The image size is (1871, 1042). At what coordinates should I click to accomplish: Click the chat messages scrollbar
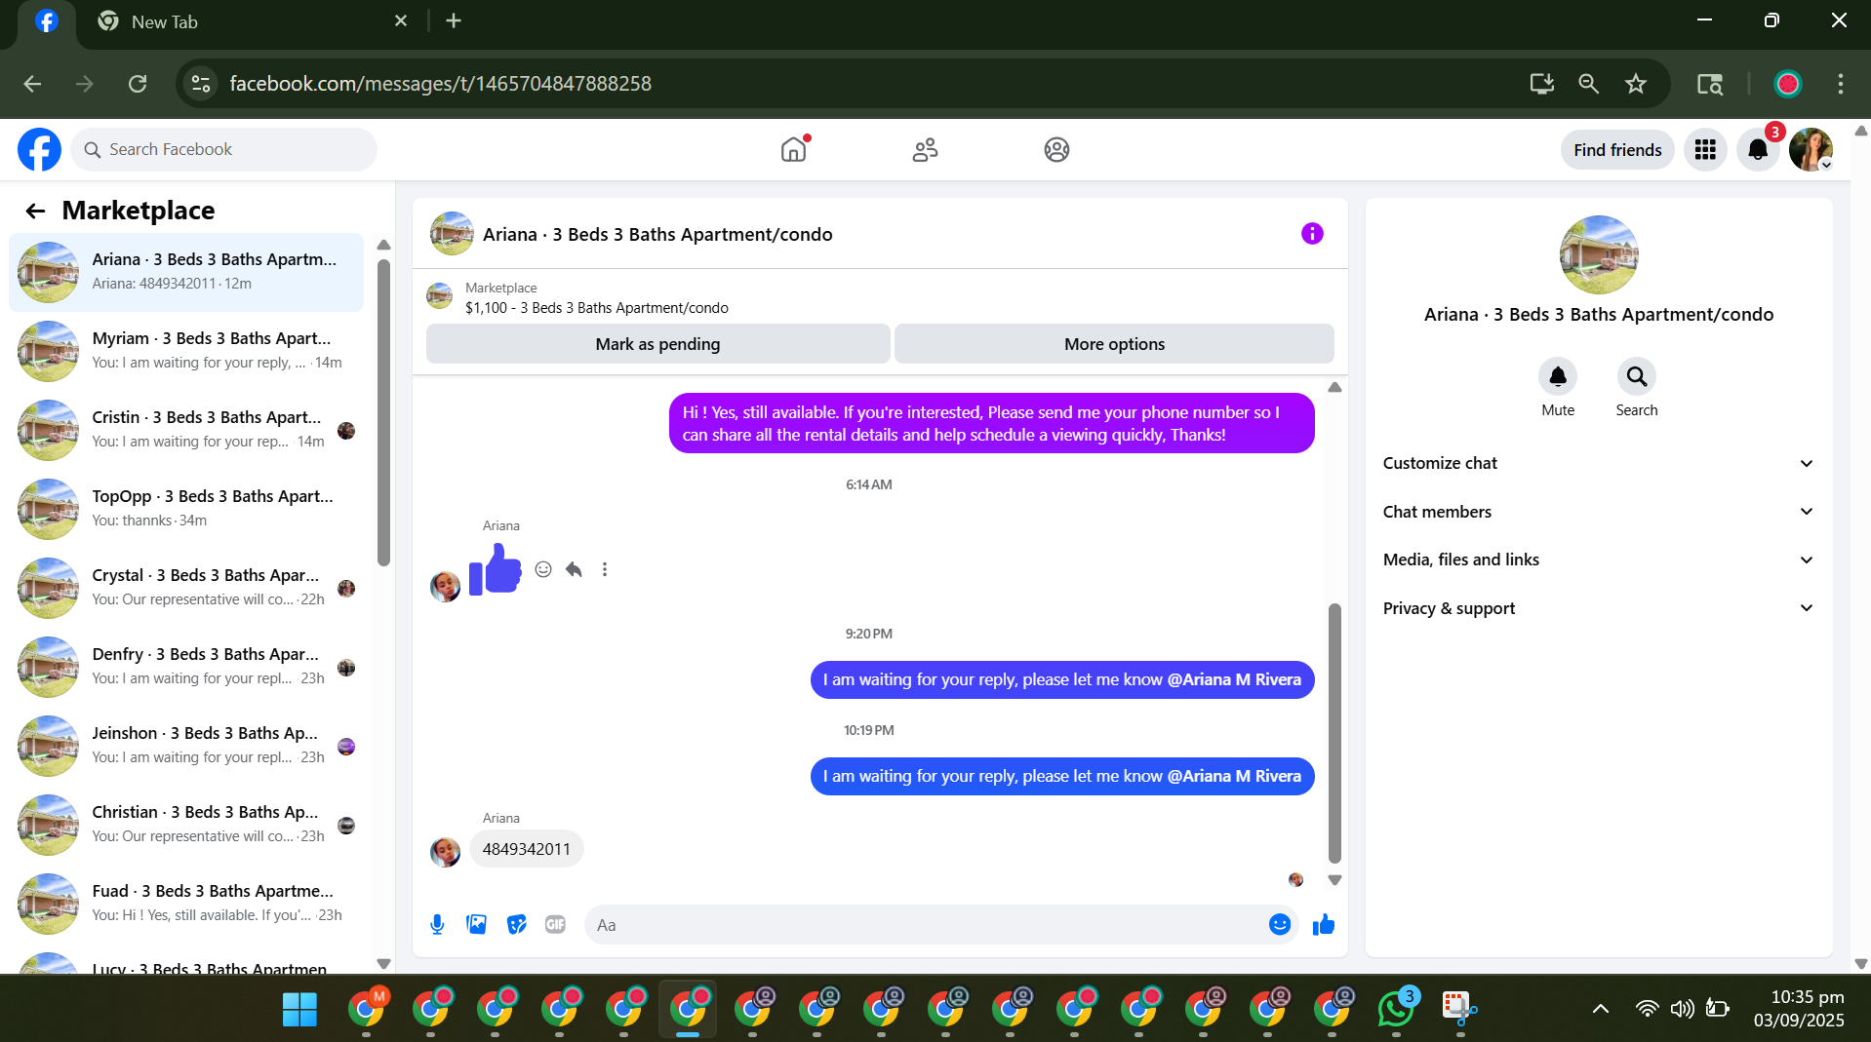pyautogui.click(x=1334, y=733)
